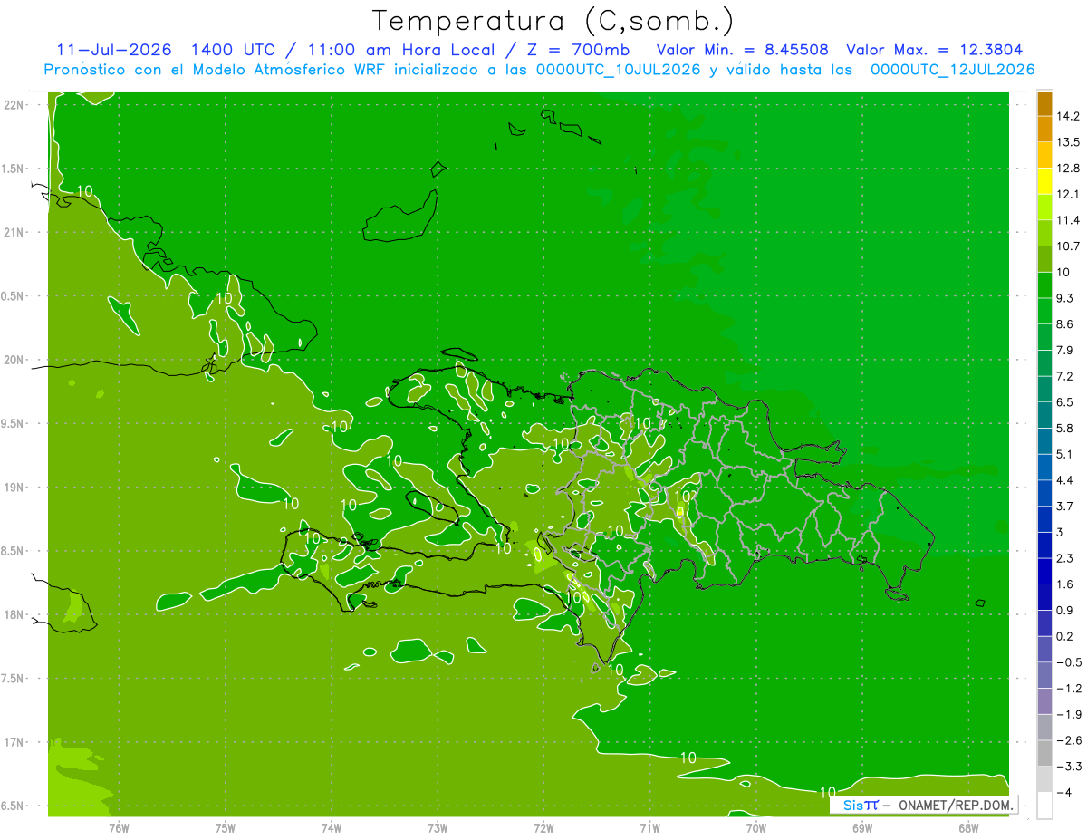Click the 0.9 value on the color scale
Screen dimensions: 1087x840
pos(1065,610)
